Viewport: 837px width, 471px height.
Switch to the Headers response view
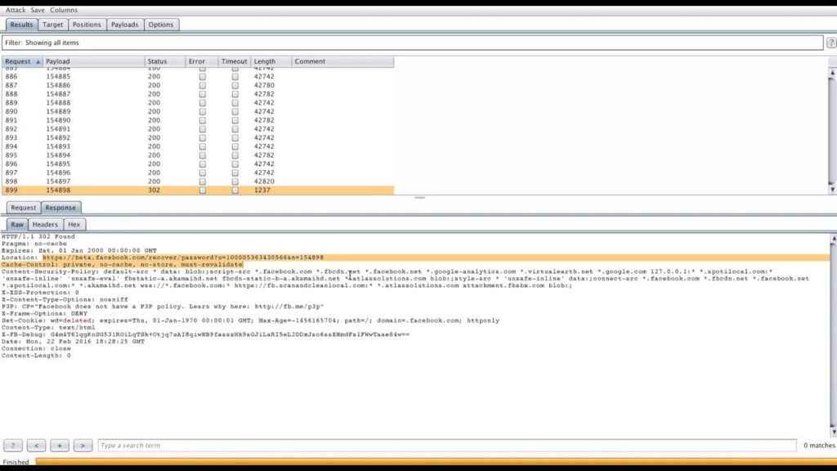(45, 224)
